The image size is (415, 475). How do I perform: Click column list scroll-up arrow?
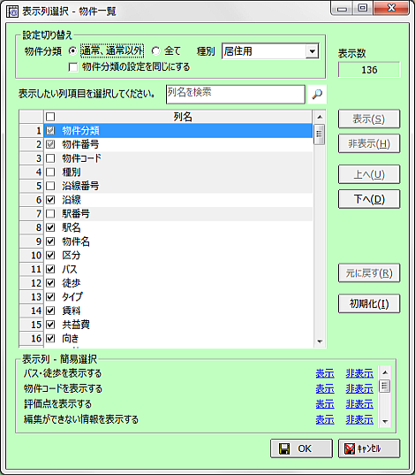[320, 117]
